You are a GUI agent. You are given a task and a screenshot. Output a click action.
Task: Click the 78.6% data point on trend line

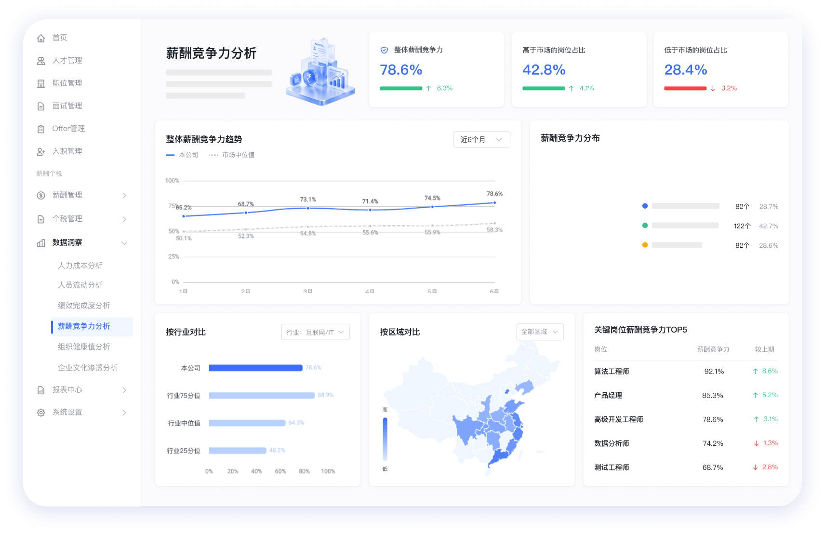tap(494, 202)
